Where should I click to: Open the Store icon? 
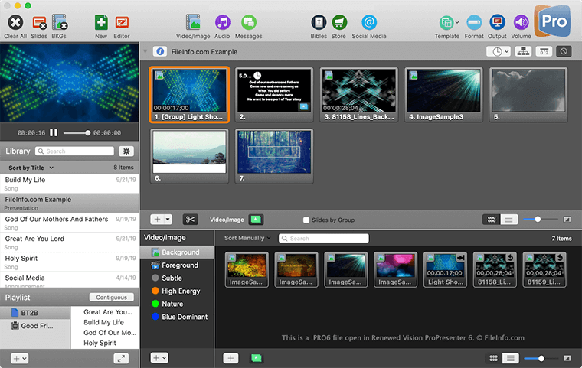click(x=339, y=23)
